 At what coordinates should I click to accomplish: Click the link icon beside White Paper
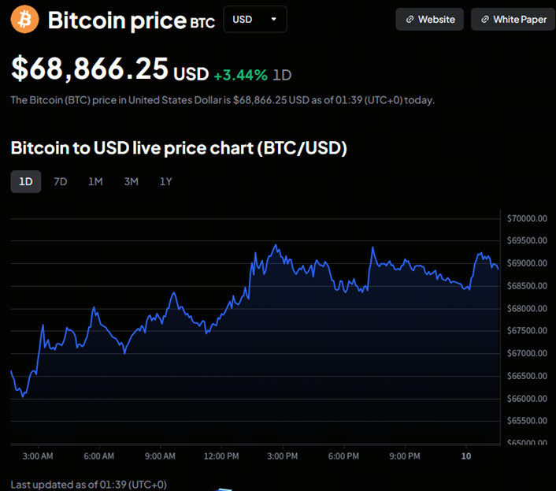[484, 19]
